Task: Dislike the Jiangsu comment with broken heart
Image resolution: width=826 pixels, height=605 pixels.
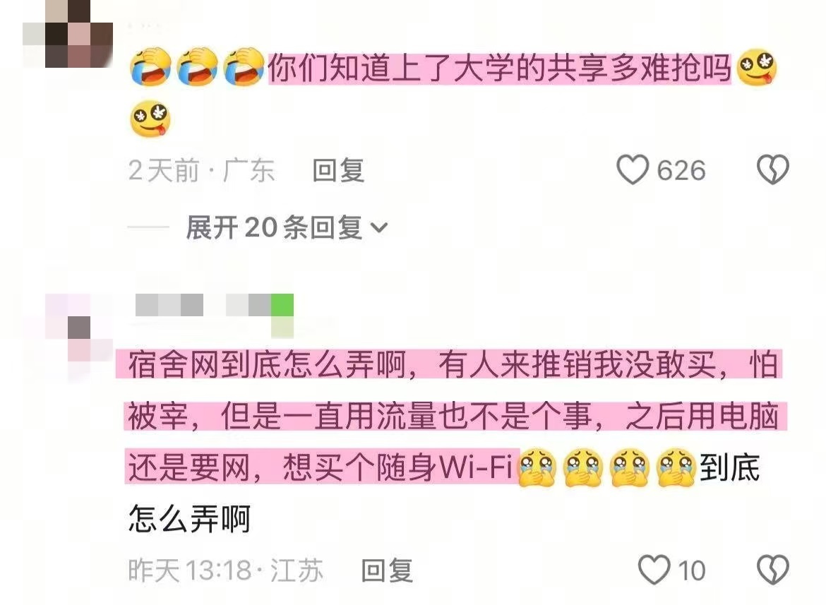Action: pos(773,570)
